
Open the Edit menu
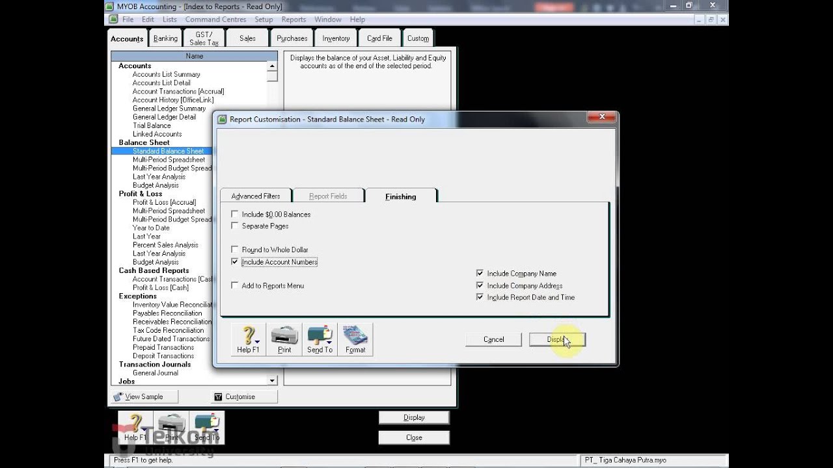148,19
